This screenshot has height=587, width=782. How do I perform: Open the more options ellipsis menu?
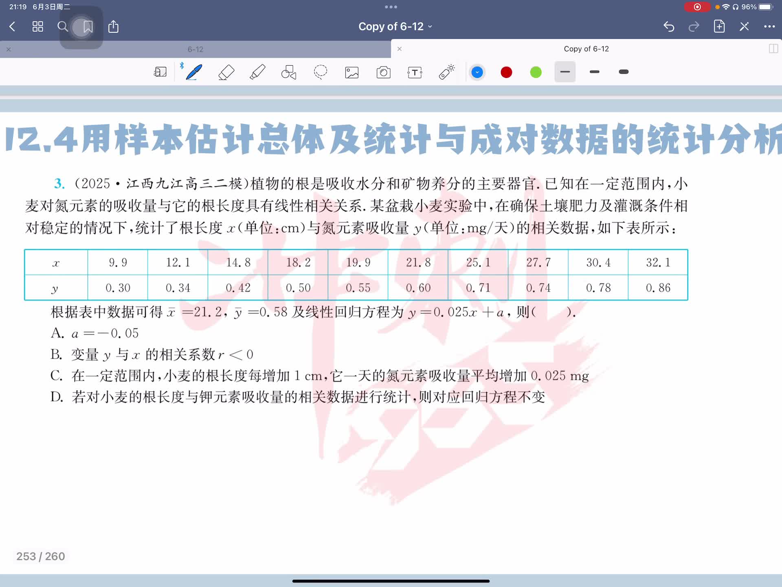pyautogui.click(x=769, y=27)
